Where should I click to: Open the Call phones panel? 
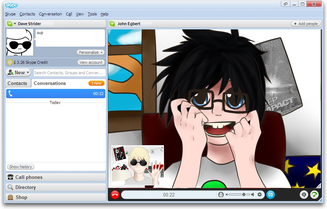[56, 177]
